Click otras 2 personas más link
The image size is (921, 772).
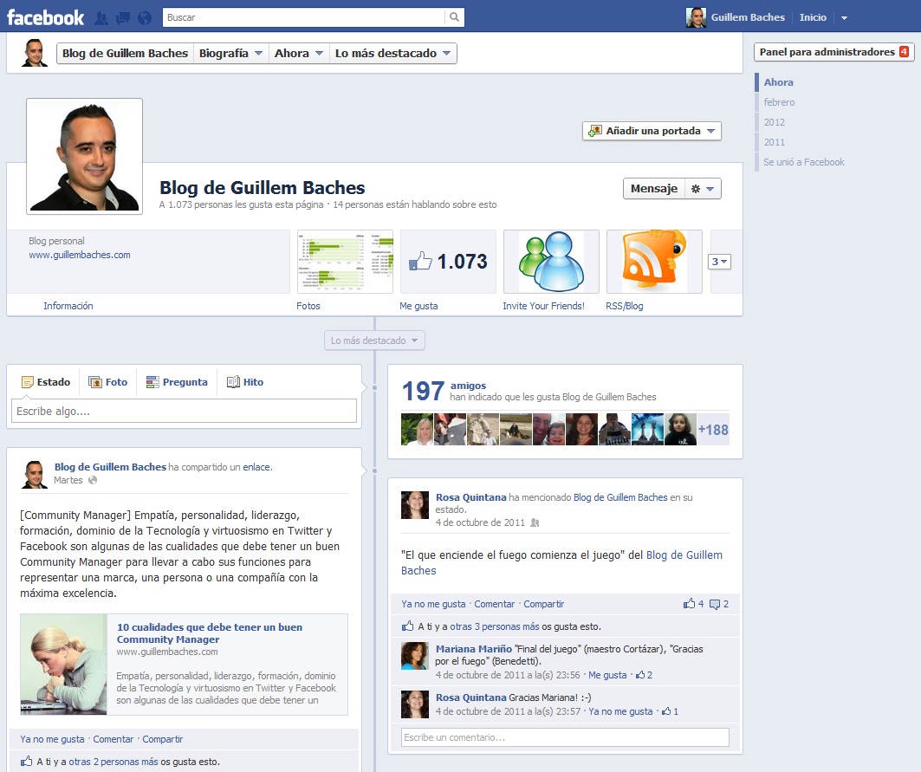pyautogui.click(x=114, y=762)
